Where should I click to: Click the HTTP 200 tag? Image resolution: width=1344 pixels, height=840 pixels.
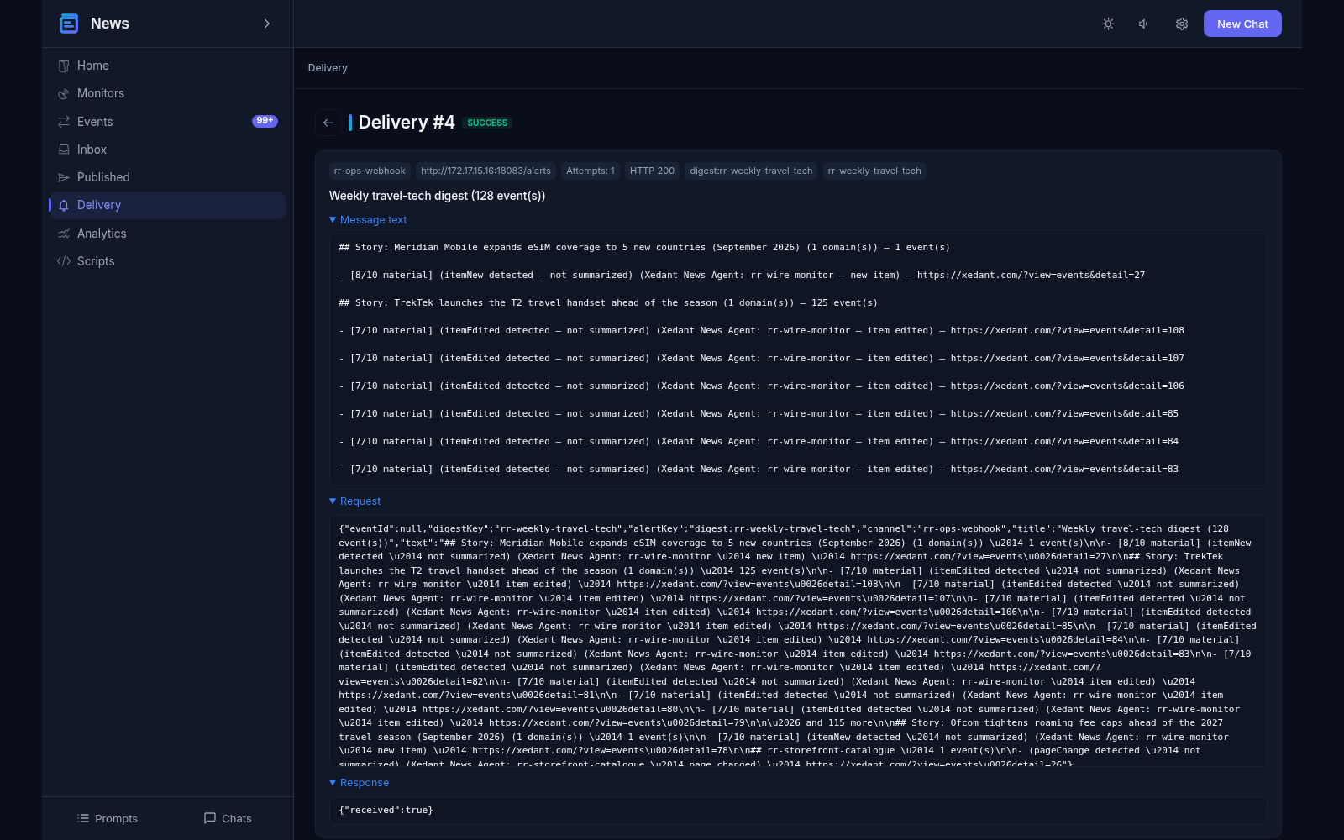(652, 171)
